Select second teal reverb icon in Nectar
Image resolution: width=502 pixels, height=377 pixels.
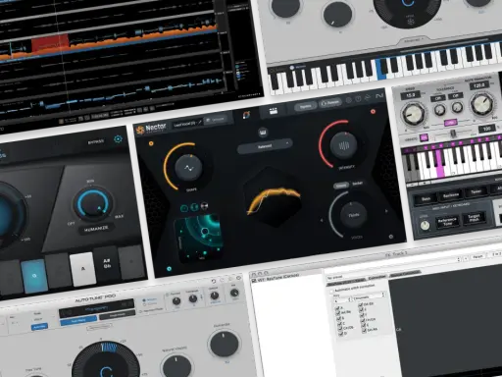[194, 207]
